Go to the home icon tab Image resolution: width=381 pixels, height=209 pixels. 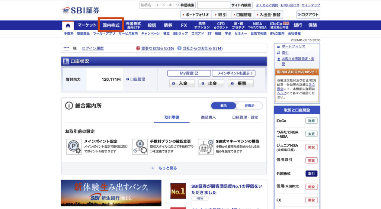pos(68,25)
